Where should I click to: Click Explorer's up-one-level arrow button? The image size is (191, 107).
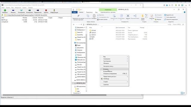[81, 24]
